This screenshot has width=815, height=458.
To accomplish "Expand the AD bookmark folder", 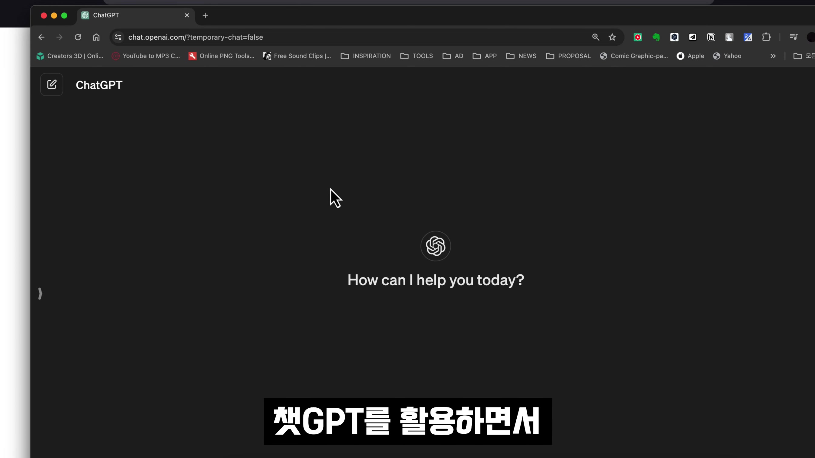I will 453,56.
